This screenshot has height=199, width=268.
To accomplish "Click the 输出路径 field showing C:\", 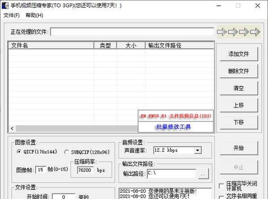I will 172,174.
